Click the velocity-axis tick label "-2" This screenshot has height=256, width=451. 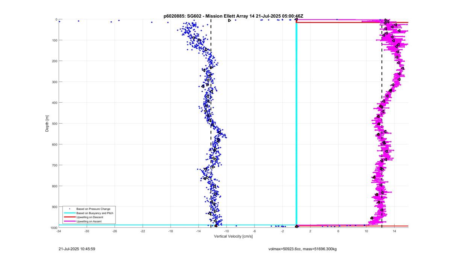pyautogui.click(x=283, y=232)
